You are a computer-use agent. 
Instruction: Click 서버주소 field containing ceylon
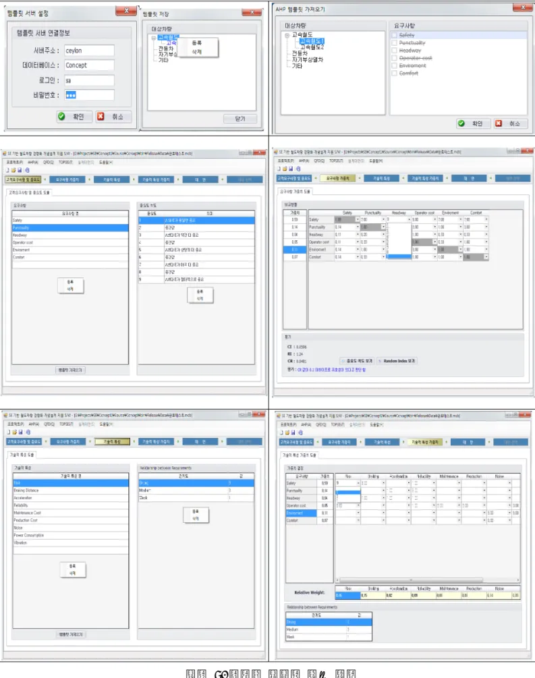click(x=90, y=51)
